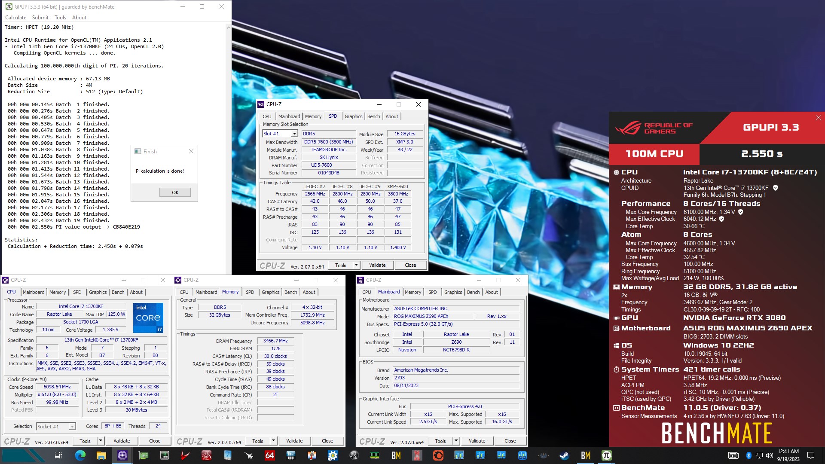825x464 pixels.
Task: Click the Core Speed value 6098.54 MHz
Action: 57,387
